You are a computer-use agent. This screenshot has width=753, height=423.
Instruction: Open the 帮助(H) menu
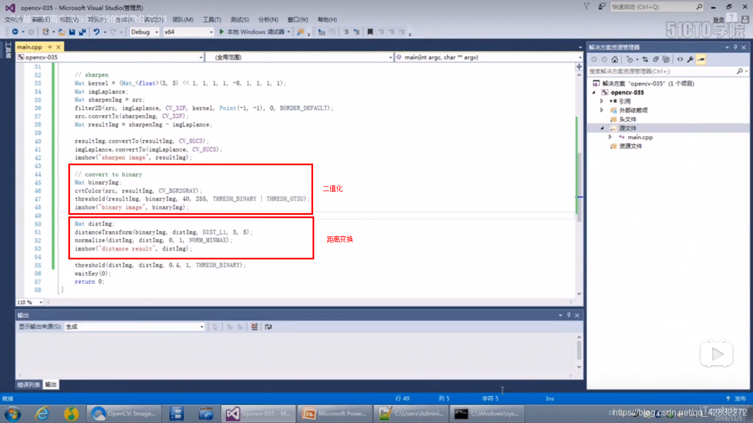327,19
